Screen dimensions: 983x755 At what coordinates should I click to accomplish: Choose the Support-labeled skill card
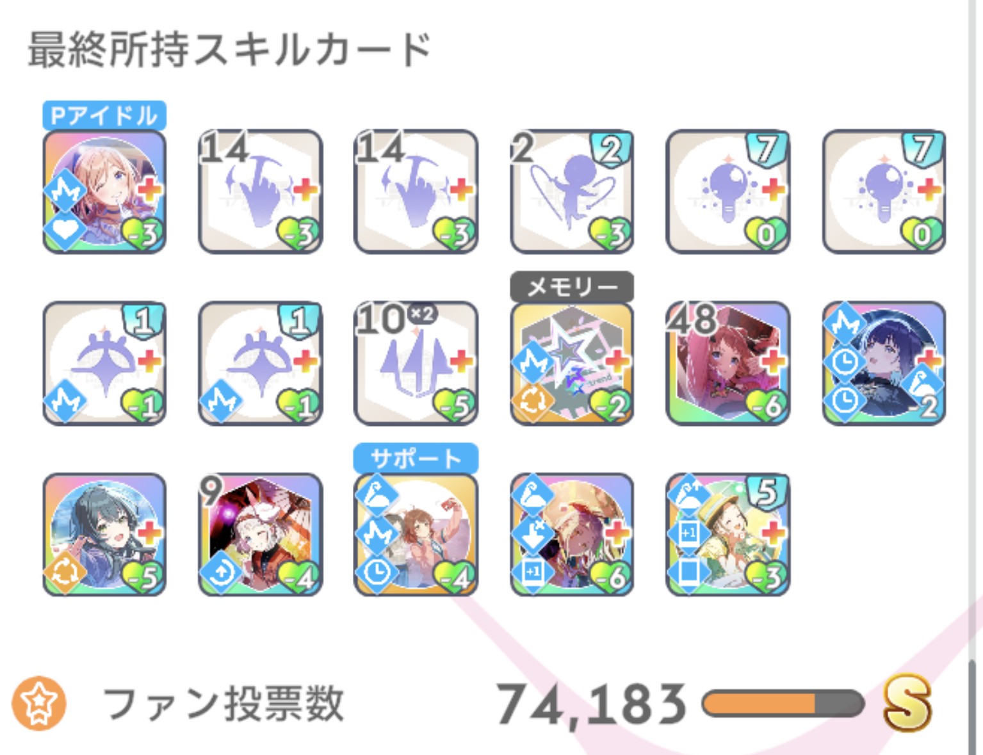coord(416,535)
